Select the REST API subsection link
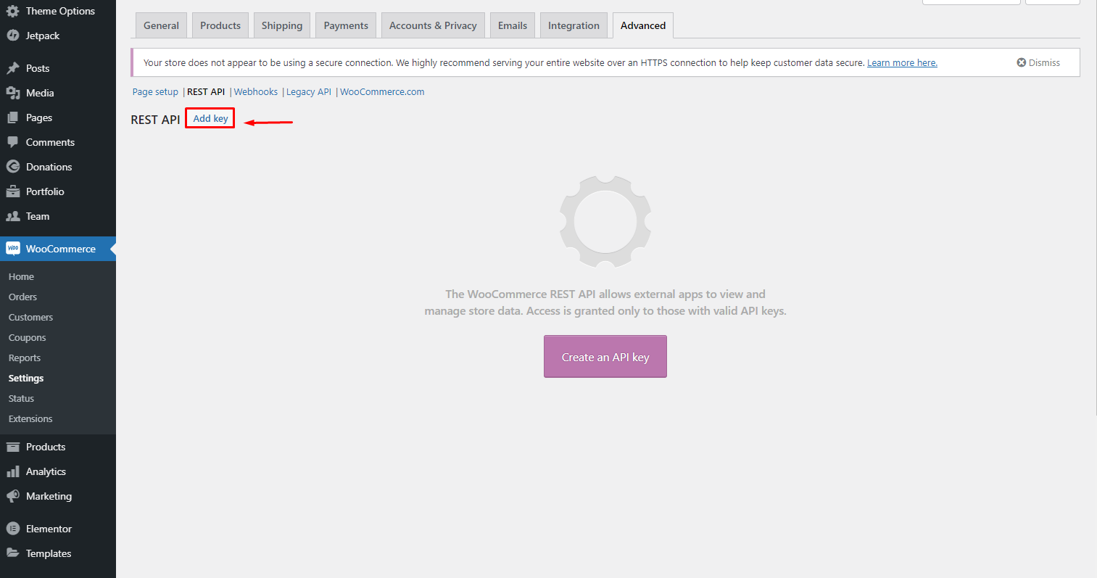Screen dimensions: 1097x578 (x=206, y=92)
